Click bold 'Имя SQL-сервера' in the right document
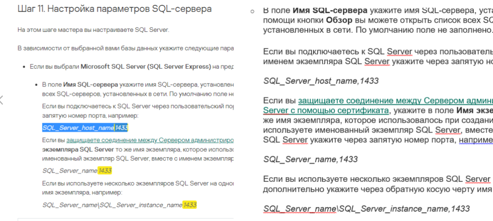493x221 pixels. 330,11
